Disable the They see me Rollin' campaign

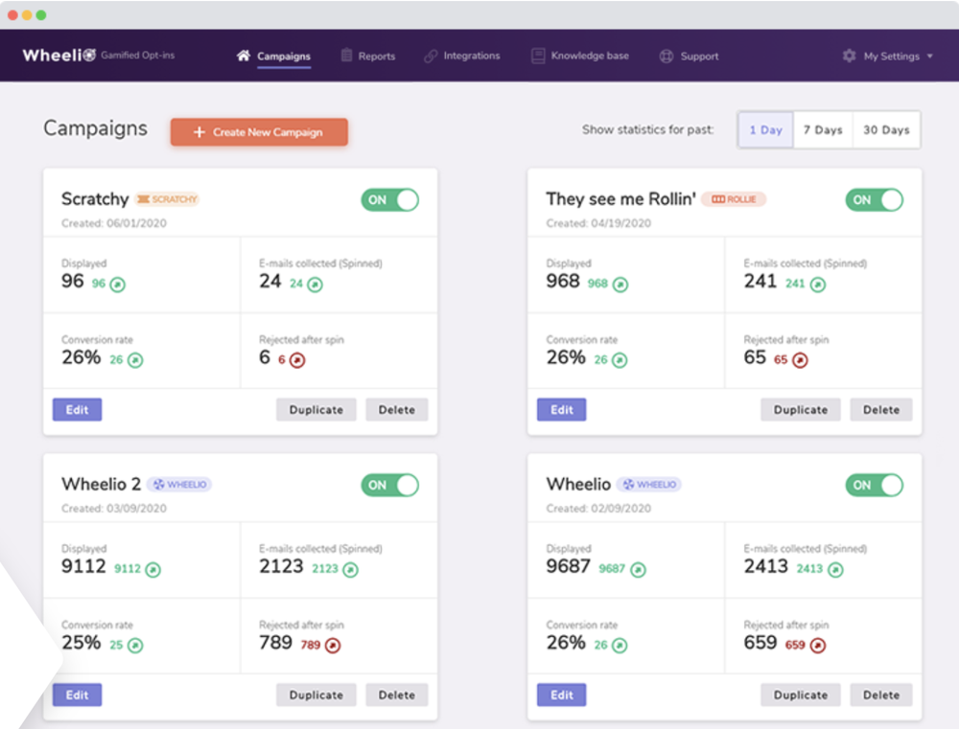[875, 199]
